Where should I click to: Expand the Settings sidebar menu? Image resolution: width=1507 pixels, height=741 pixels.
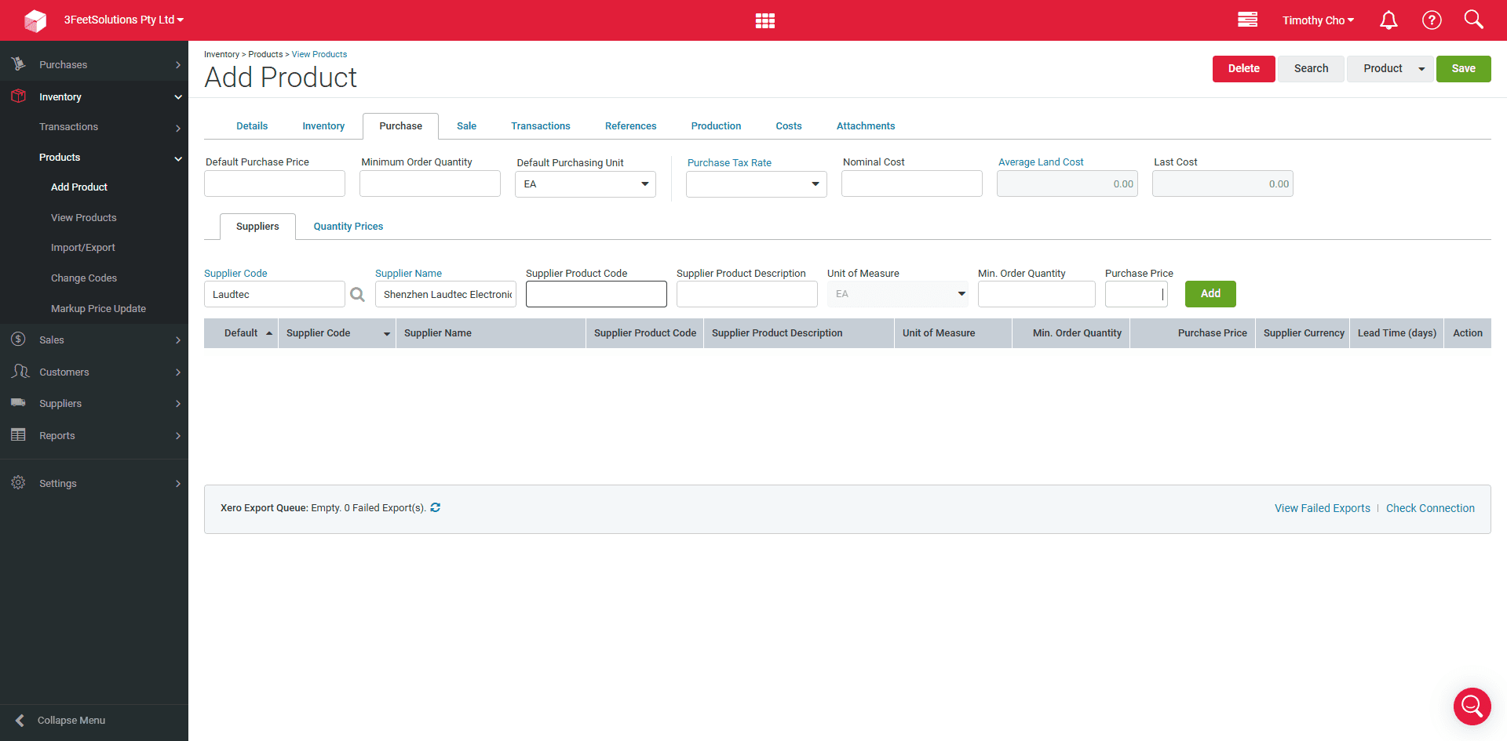click(x=178, y=484)
